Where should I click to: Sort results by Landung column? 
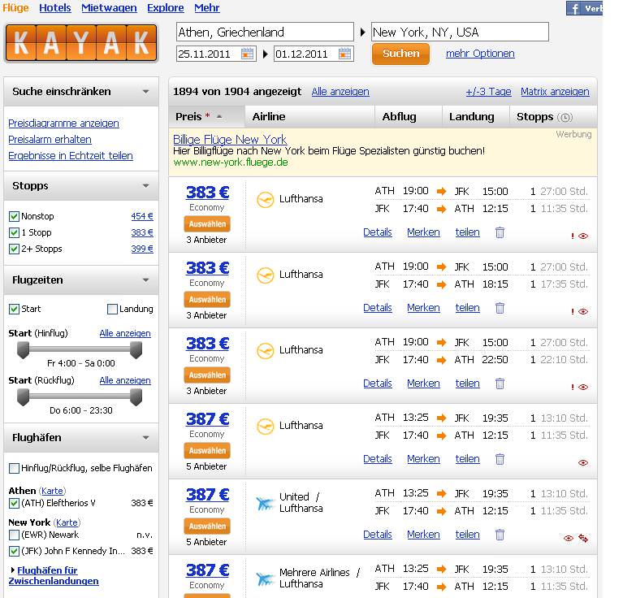[472, 117]
